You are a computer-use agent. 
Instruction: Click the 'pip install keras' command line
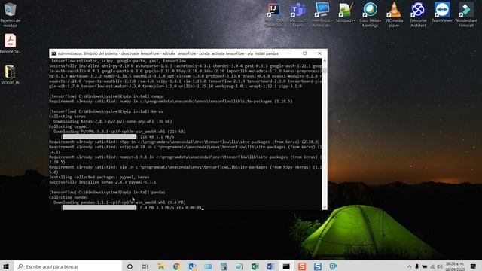click(106, 111)
